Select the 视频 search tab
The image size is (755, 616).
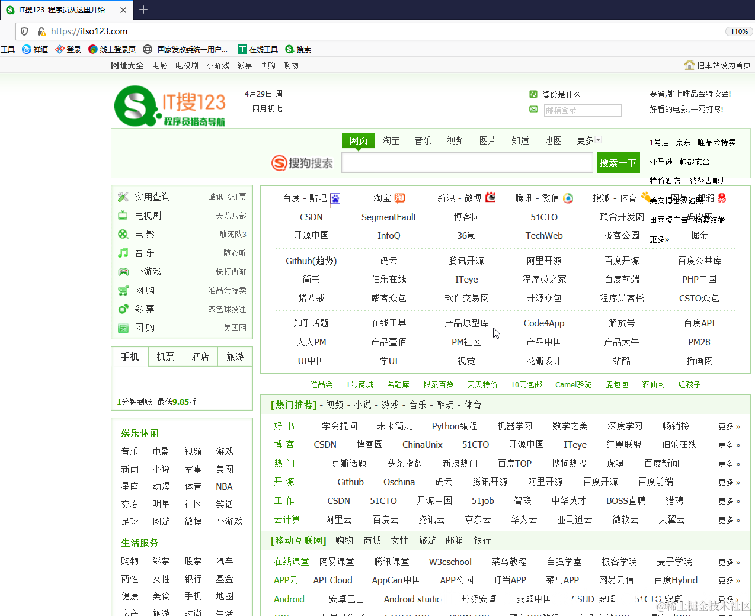tap(456, 140)
